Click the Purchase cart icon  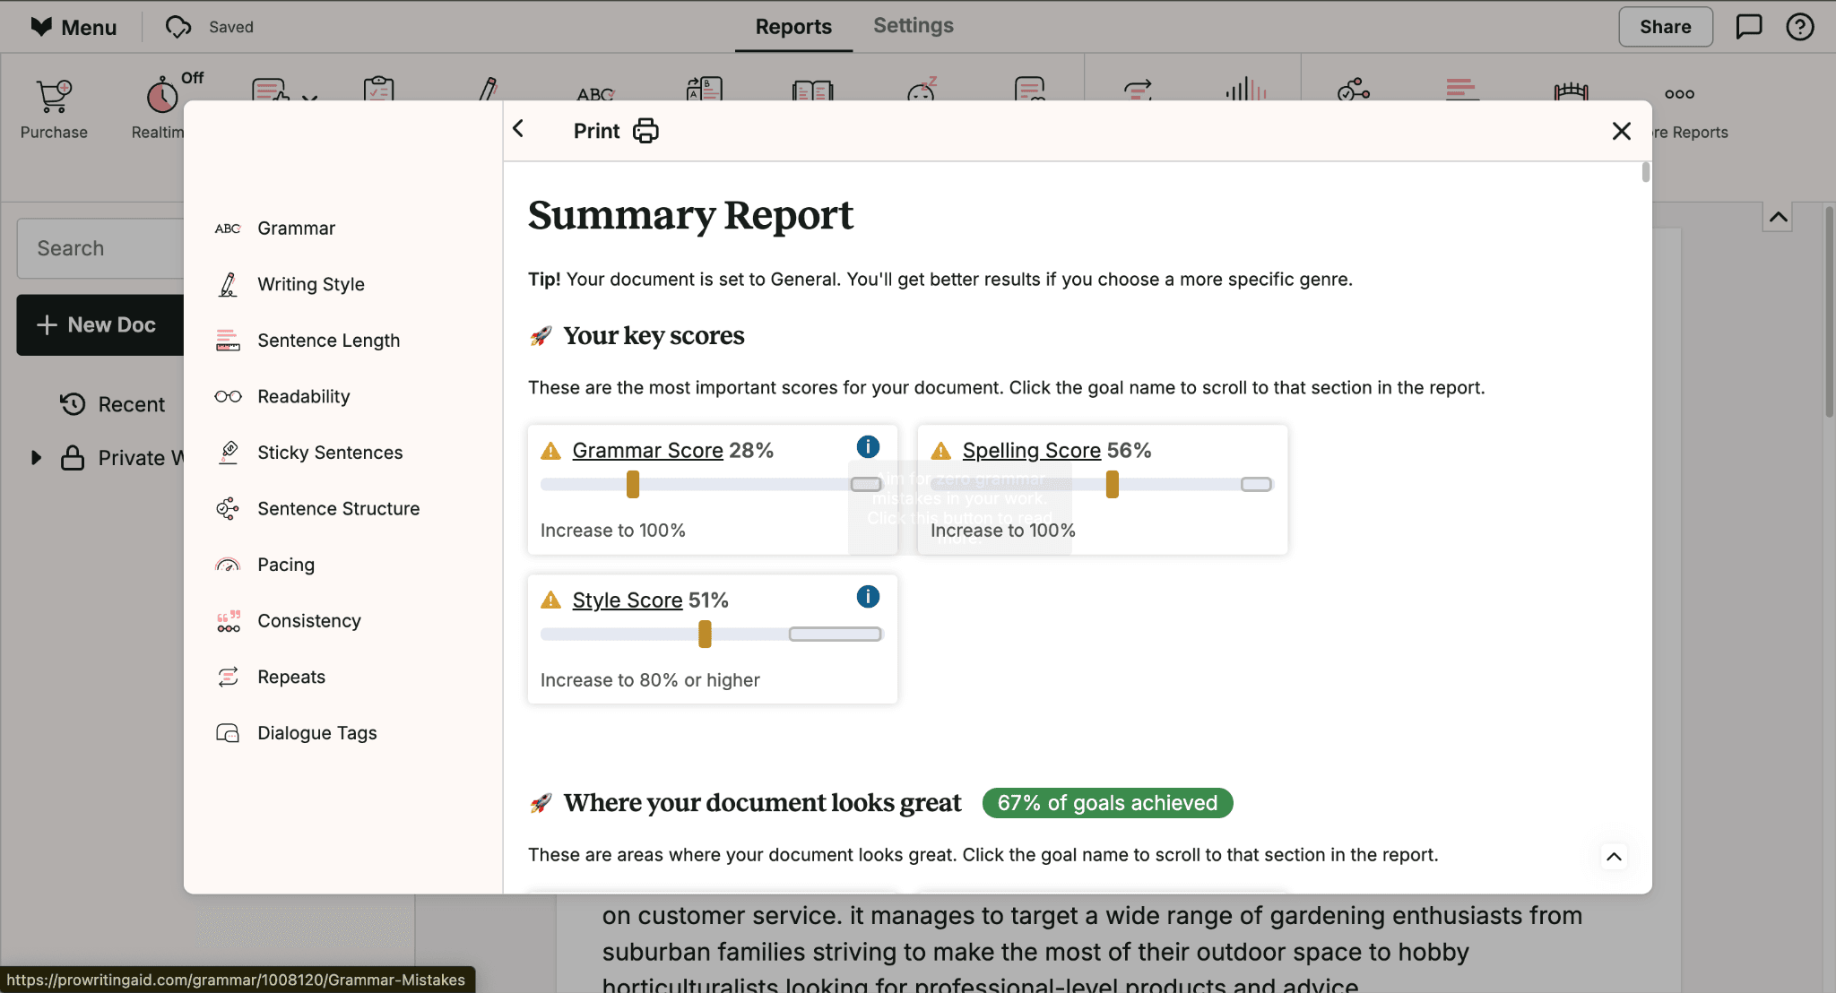[54, 96]
